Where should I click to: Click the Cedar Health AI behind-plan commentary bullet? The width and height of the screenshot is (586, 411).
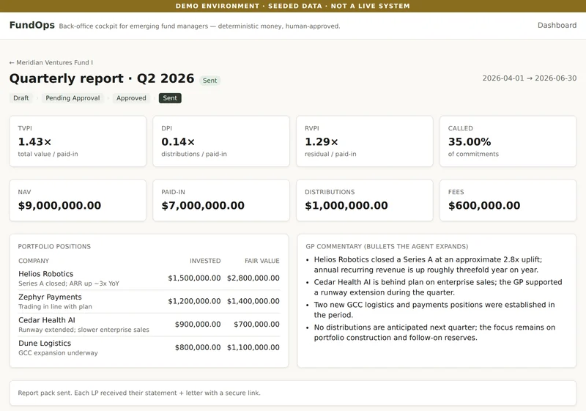click(438, 287)
